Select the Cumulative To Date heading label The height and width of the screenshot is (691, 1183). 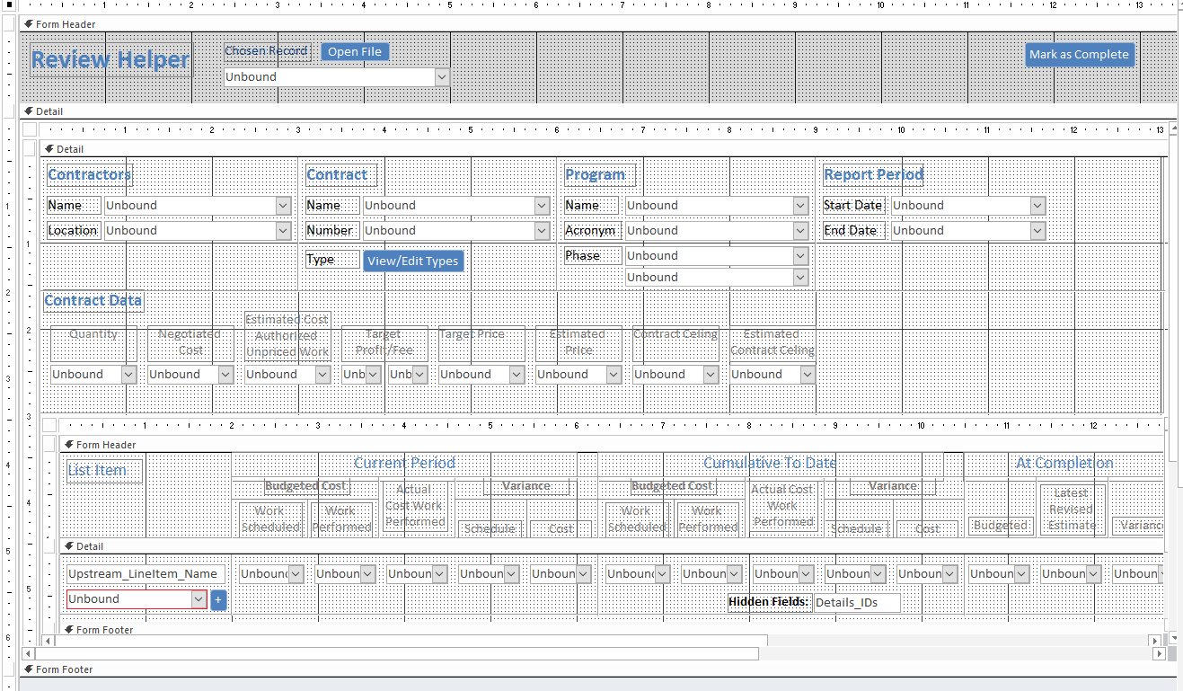point(770,464)
